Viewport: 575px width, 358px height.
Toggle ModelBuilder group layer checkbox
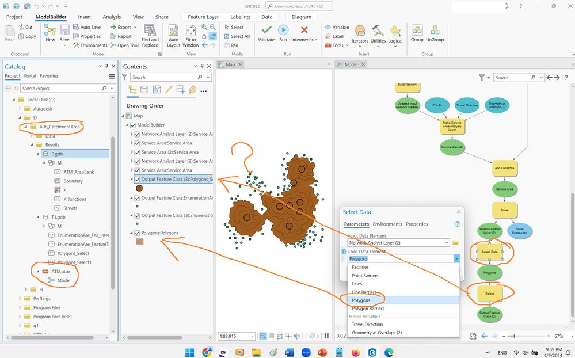click(x=133, y=125)
